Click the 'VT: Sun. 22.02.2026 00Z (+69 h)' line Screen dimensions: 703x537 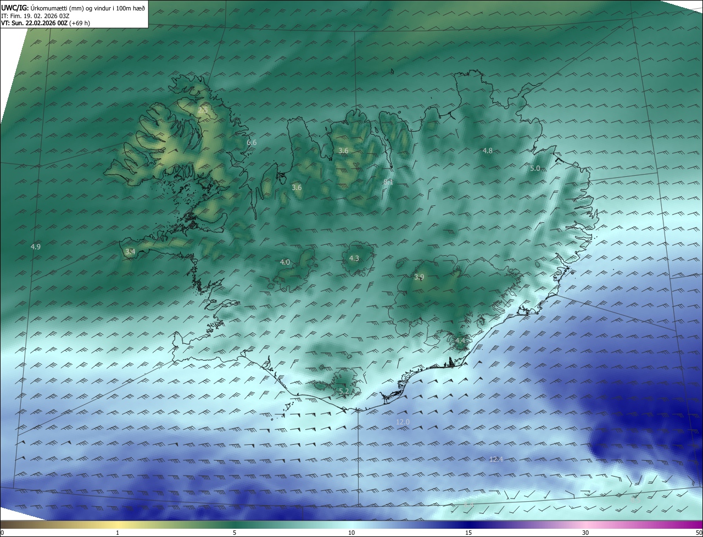tap(46, 23)
